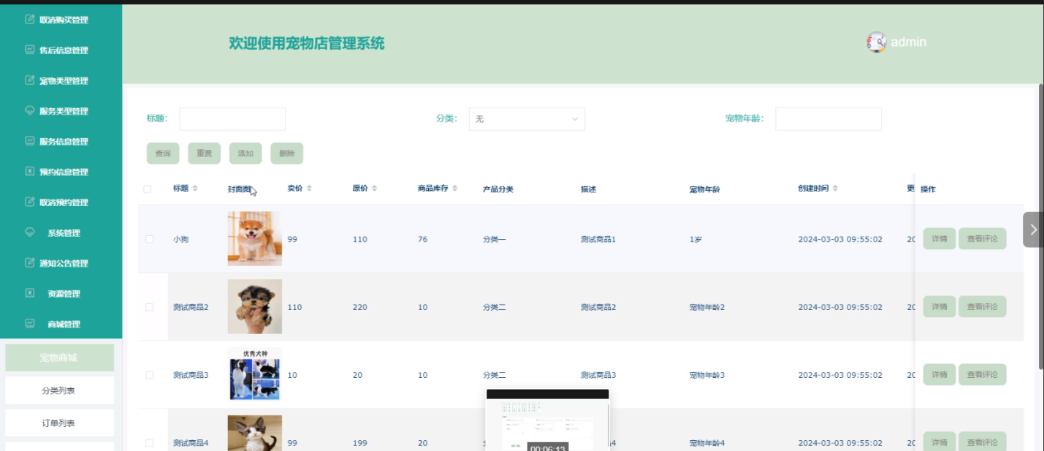Click the 删除 button

pyautogui.click(x=286, y=154)
